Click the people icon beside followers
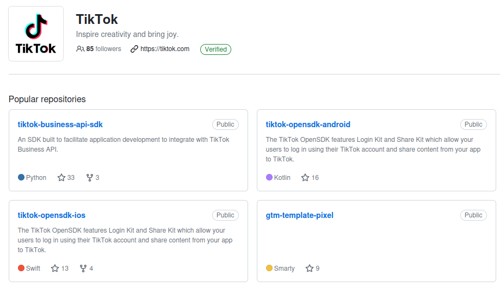Viewport: 500px width, 287px height. click(81, 49)
